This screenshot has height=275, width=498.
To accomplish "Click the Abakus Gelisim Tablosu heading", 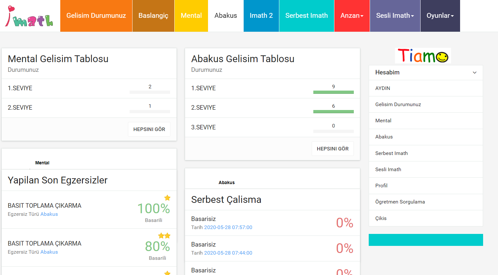I will [243, 59].
